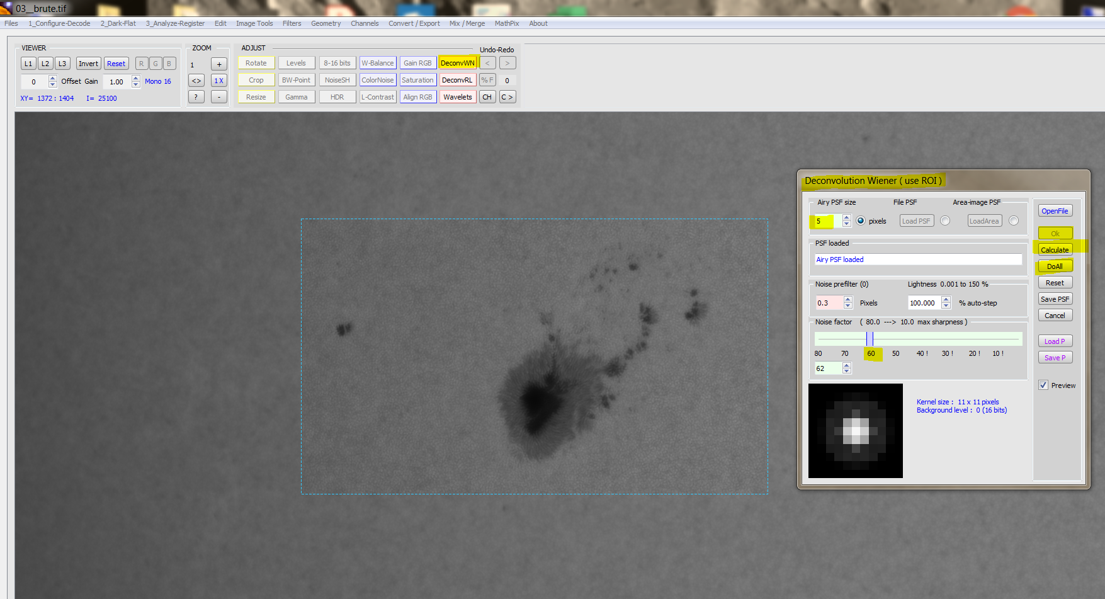Open the Gamma adjustment
The width and height of the screenshot is (1105, 599).
point(297,97)
